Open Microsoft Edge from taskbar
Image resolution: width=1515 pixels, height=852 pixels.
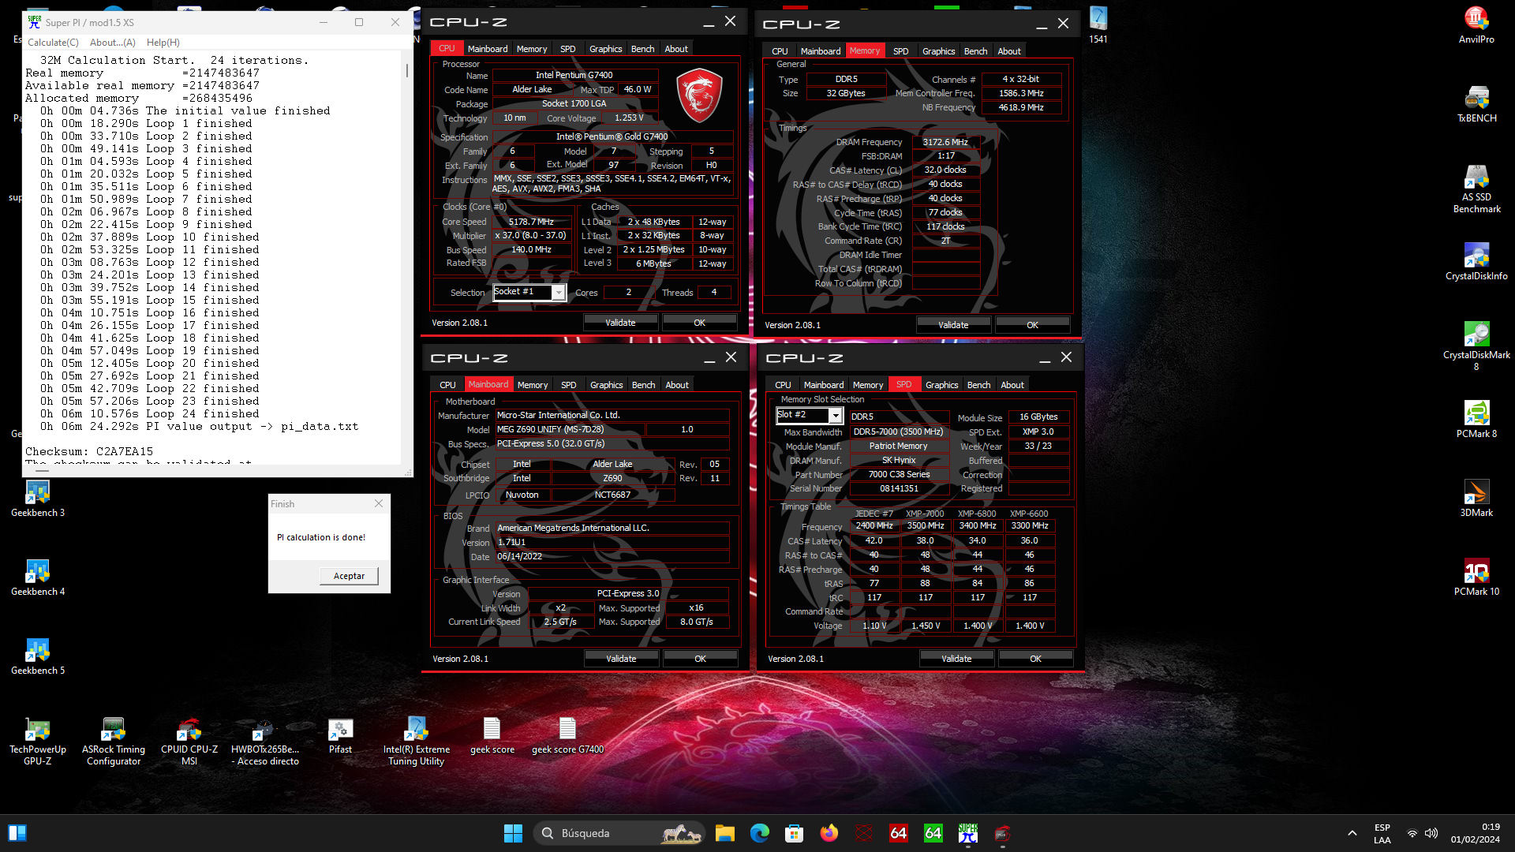(759, 833)
